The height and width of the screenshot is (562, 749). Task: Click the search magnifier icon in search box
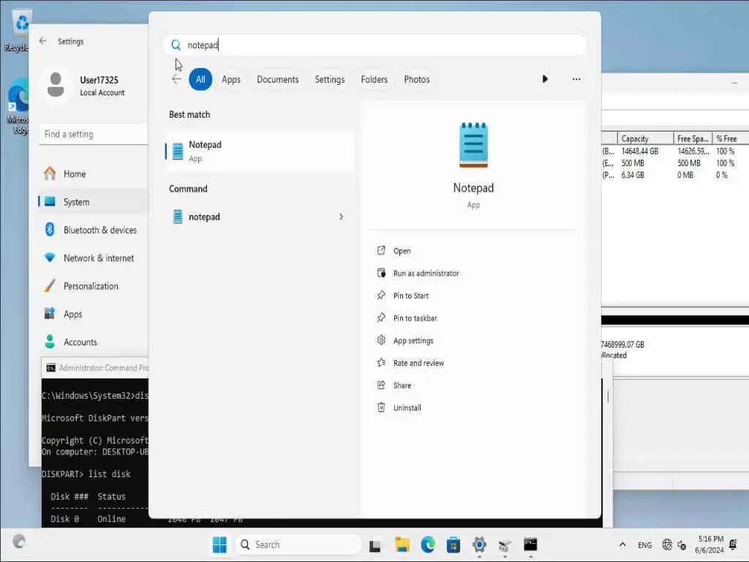coord(176,45)
